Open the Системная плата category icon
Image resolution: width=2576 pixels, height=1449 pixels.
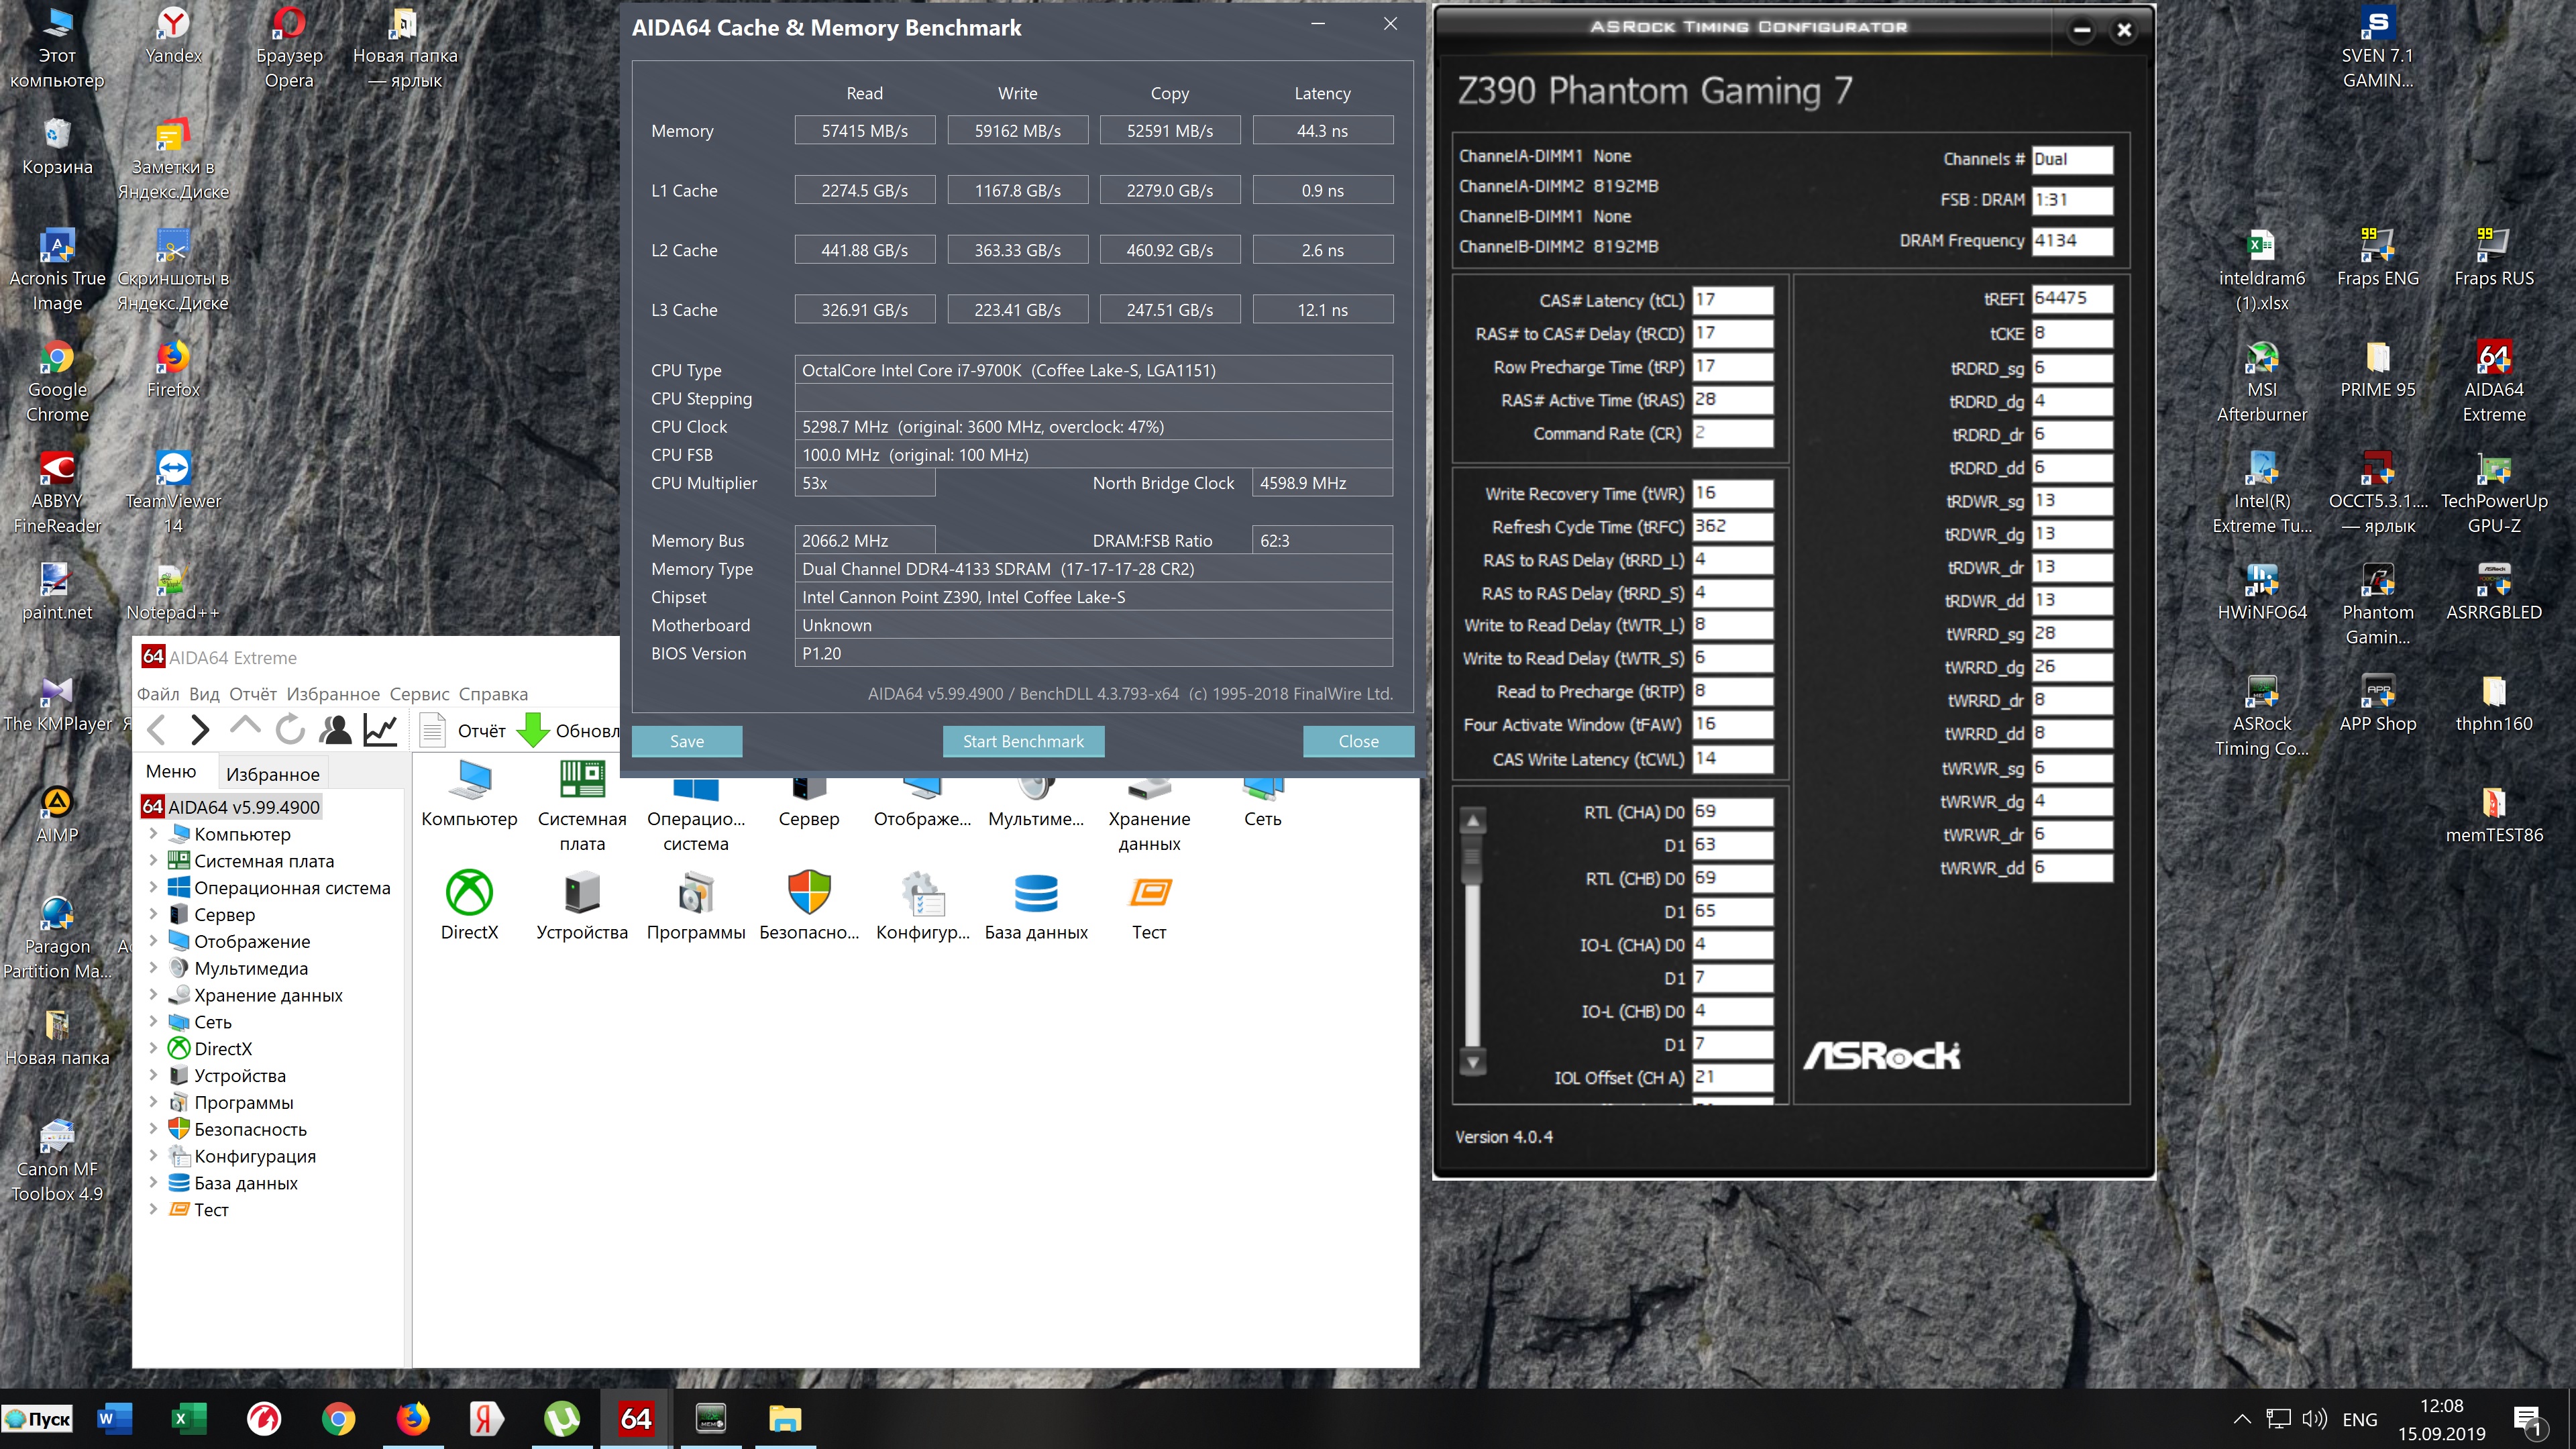point(582,782)
